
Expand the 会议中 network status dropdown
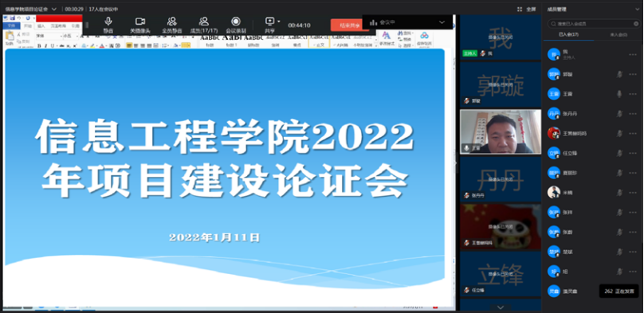pyautogui.click(x=442, y=22)
